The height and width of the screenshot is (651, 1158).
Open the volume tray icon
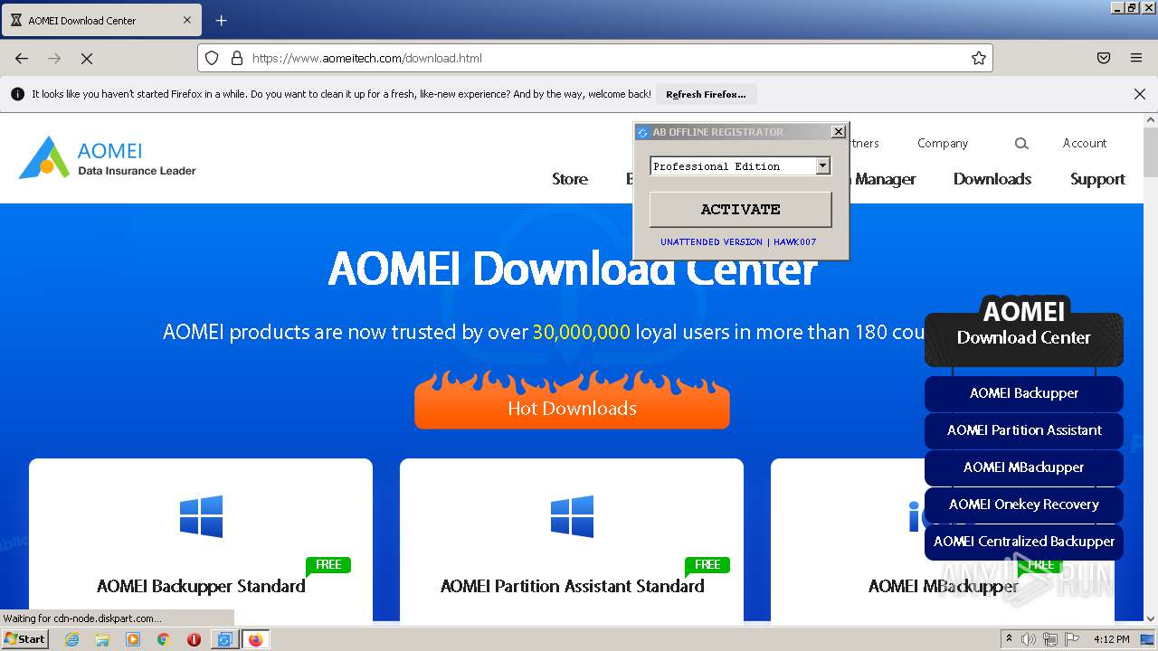click(x=1030, y=639)
